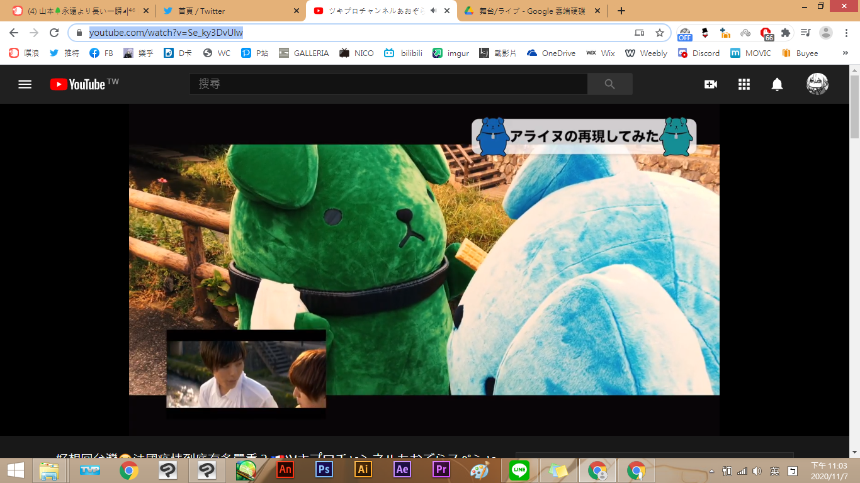This screenshot has height=483, width=860.
Task: Open the FB bookmark
Action: (x=101, y=53)
